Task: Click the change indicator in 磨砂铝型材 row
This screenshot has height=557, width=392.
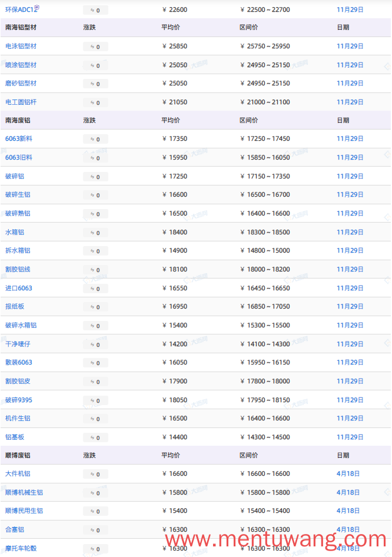Action: coord(95,84)
